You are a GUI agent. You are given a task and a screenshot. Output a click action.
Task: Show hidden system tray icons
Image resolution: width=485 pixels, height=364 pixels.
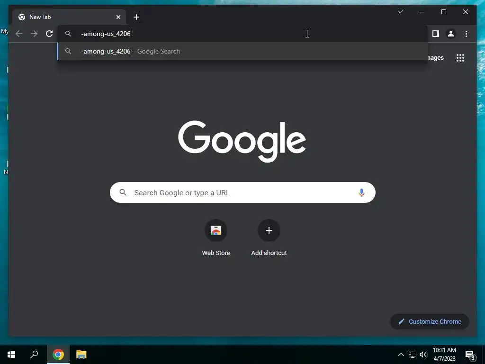[x=401, y=355]
